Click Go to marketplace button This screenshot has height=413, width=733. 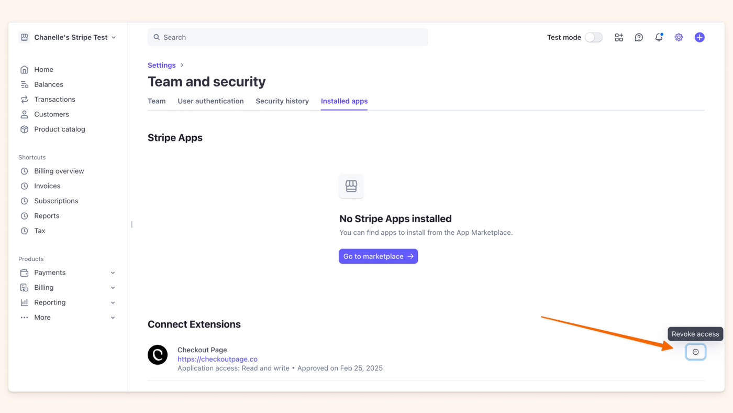point(378,256)
